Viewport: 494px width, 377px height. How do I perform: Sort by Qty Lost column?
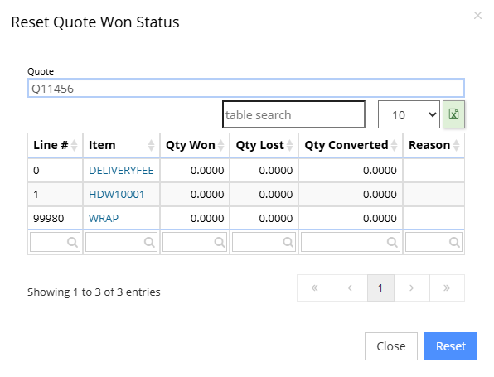click(264, 145)
